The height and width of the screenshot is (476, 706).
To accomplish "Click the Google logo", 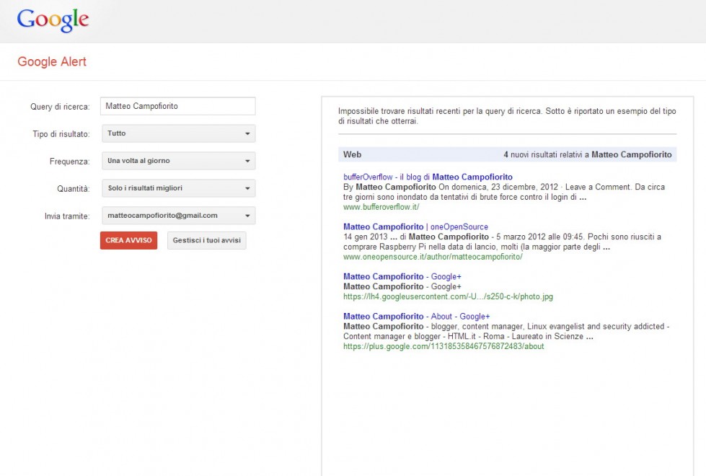I will tap(53, 20).
